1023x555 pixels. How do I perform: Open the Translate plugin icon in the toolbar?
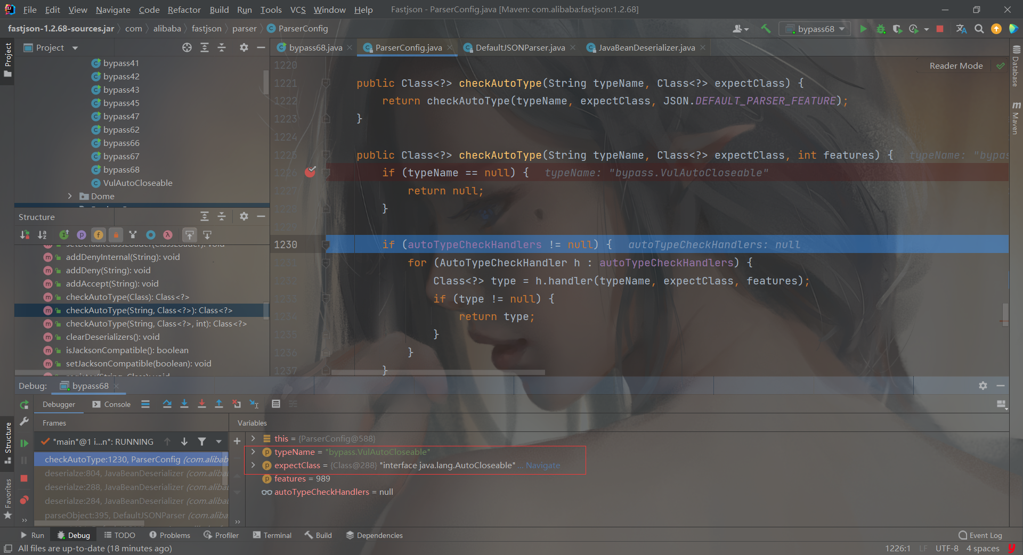961,29
